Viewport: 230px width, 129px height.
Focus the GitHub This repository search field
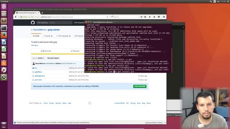[x=61, y=23]
